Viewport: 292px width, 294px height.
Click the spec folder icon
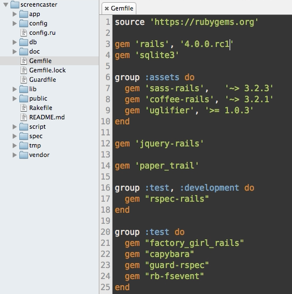click(x=24, y=136)
